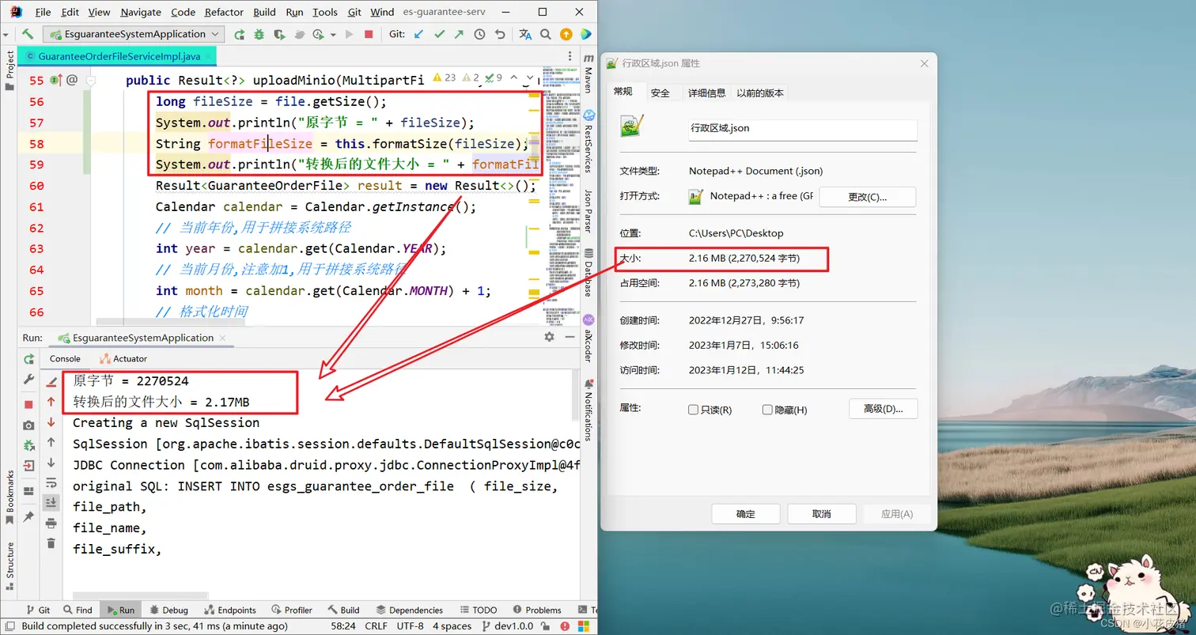Switch to the 详细信息 tab in properties
1196x635 pixels.
coord(706,93)
